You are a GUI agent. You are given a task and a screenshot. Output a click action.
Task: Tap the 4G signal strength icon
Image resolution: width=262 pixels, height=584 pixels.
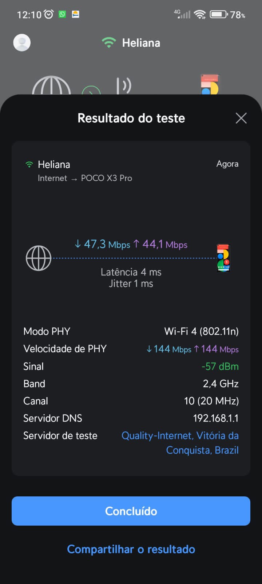182,14
